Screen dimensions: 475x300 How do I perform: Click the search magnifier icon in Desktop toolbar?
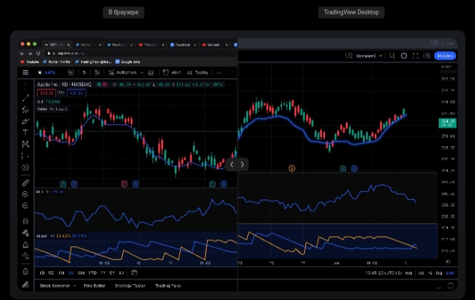(392, 56)
